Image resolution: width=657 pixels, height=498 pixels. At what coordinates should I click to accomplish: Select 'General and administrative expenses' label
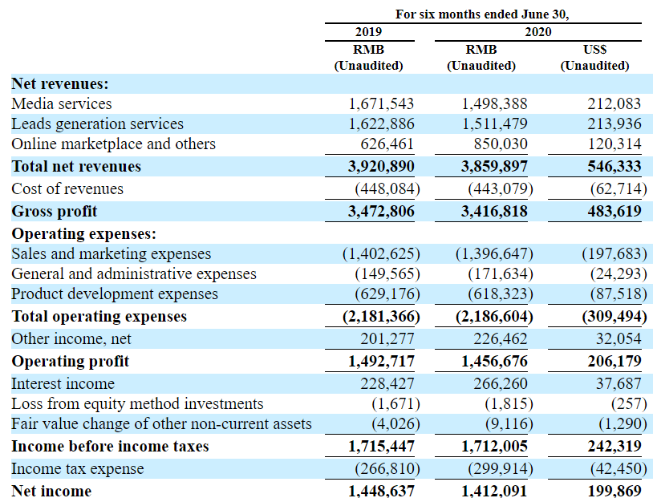pos(134,274)
